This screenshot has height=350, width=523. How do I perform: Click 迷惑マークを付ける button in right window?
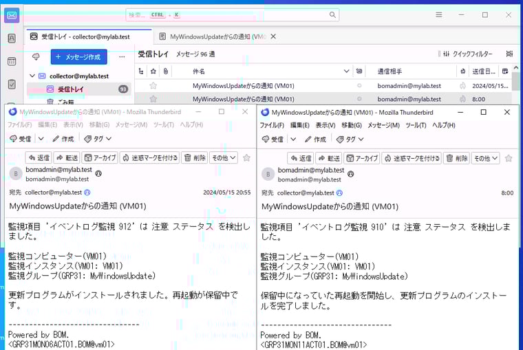point(412,158)
